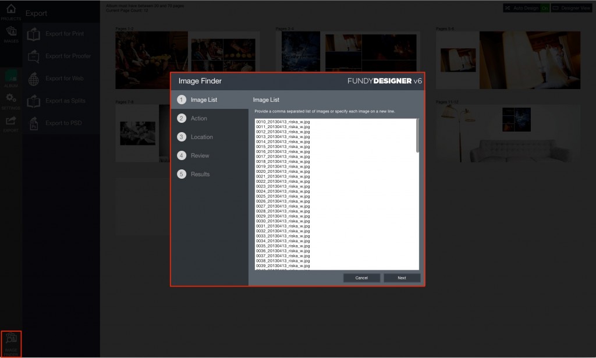Viewport: 596px width, 358px height.
Task: Select the Pages 5-6 spread thumbnail
Action: click(x=508, y=60)
